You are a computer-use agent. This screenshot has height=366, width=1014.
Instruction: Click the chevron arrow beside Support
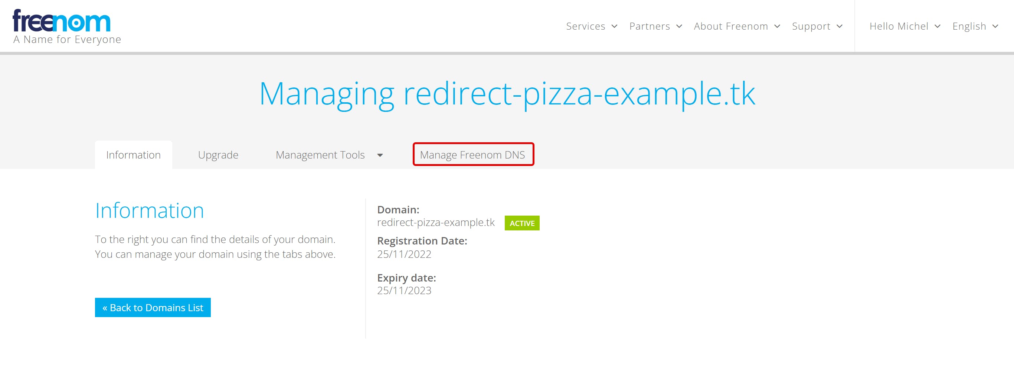(840, 26)
